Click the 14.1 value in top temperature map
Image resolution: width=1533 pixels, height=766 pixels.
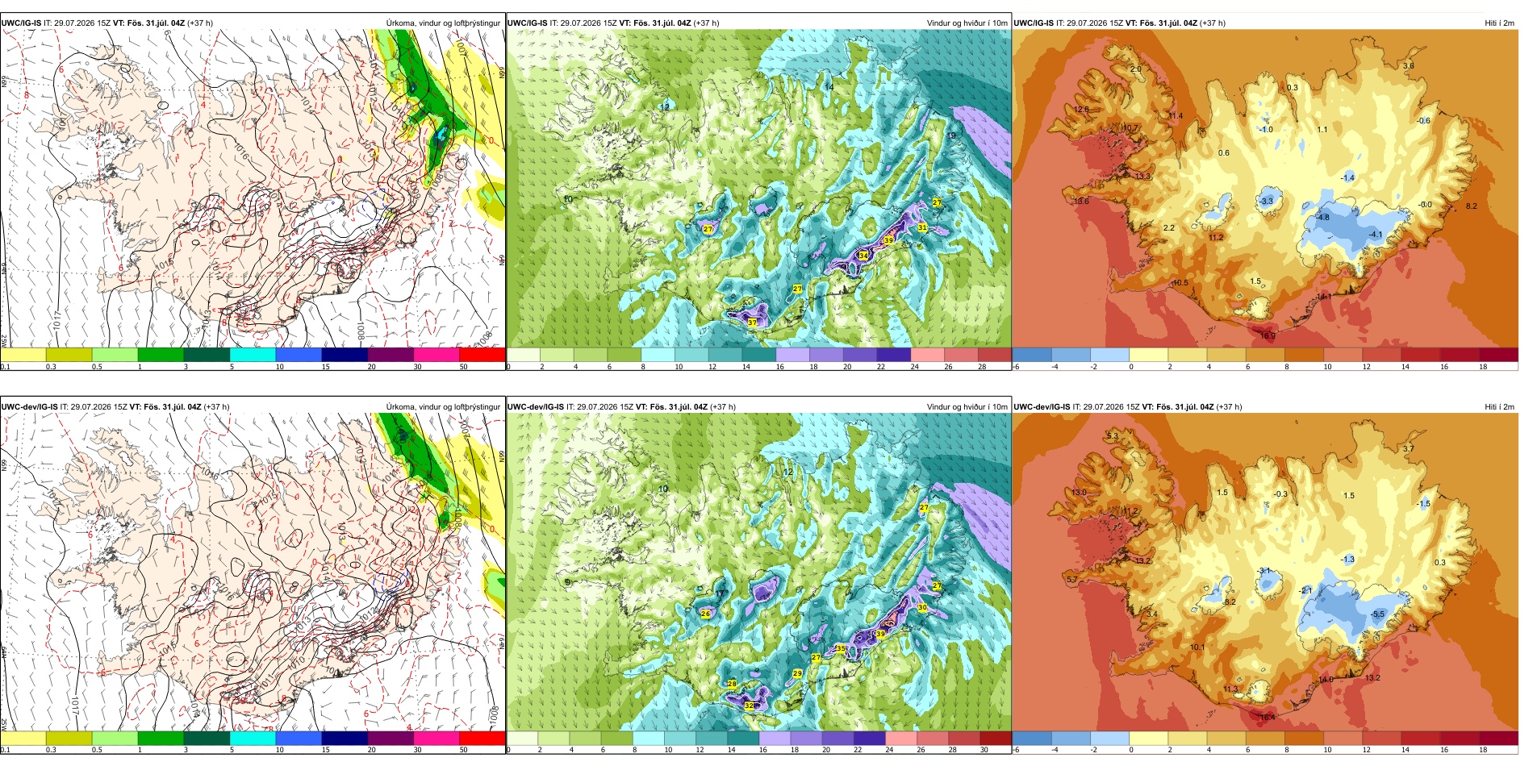click(1324, 297)
